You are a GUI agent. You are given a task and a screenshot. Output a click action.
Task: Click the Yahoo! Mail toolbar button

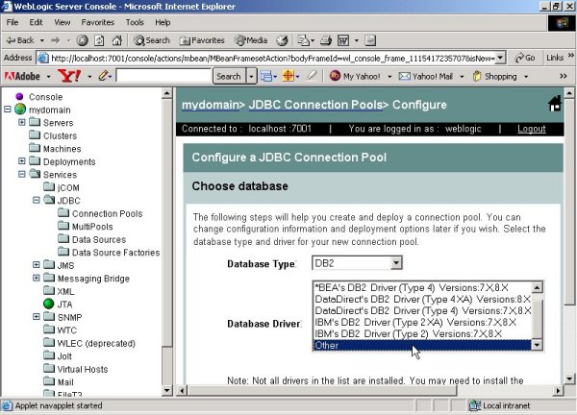click(426, 76)
